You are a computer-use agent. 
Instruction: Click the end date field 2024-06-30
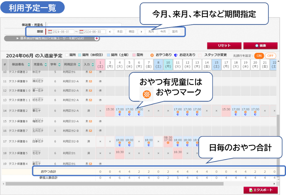point(92,32)
